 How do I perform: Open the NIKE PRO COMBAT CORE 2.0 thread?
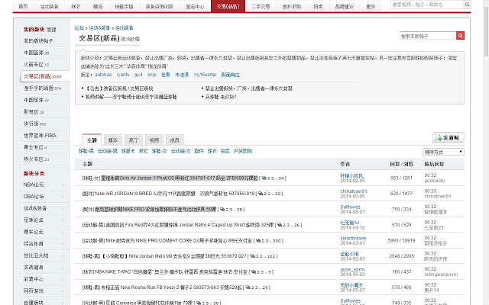tap(179, 241)
